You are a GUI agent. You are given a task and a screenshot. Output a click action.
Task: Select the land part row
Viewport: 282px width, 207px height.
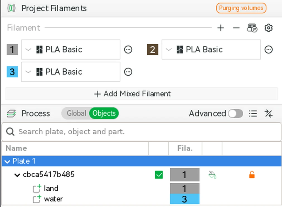[51, 189]
